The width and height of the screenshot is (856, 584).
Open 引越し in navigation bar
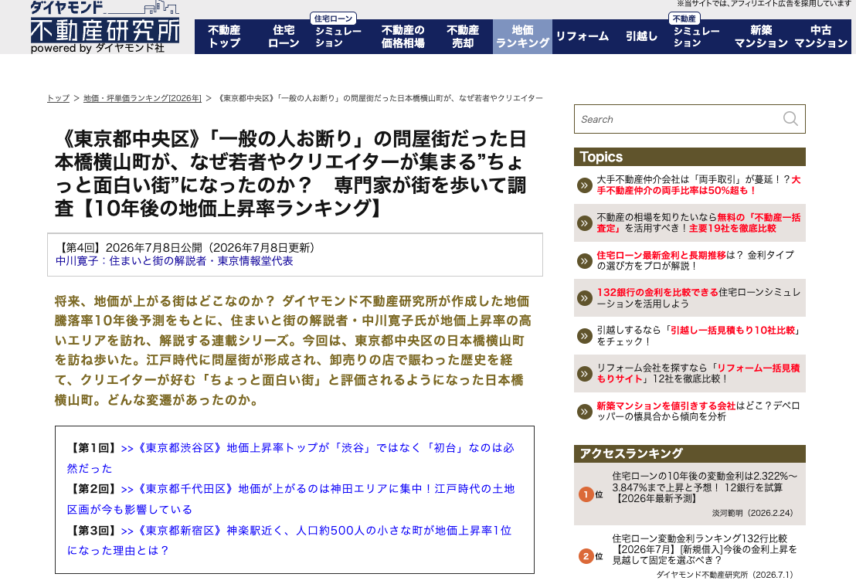coord(641,36)
